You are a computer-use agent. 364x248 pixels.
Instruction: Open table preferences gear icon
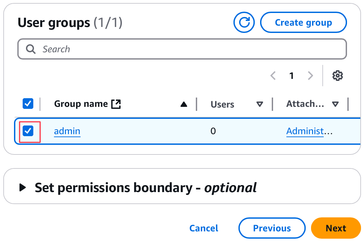tap(338, 76)
